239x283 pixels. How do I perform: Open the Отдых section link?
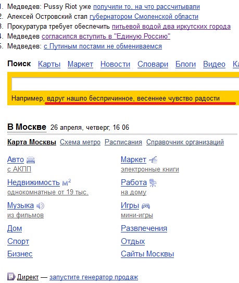point(133,241)
